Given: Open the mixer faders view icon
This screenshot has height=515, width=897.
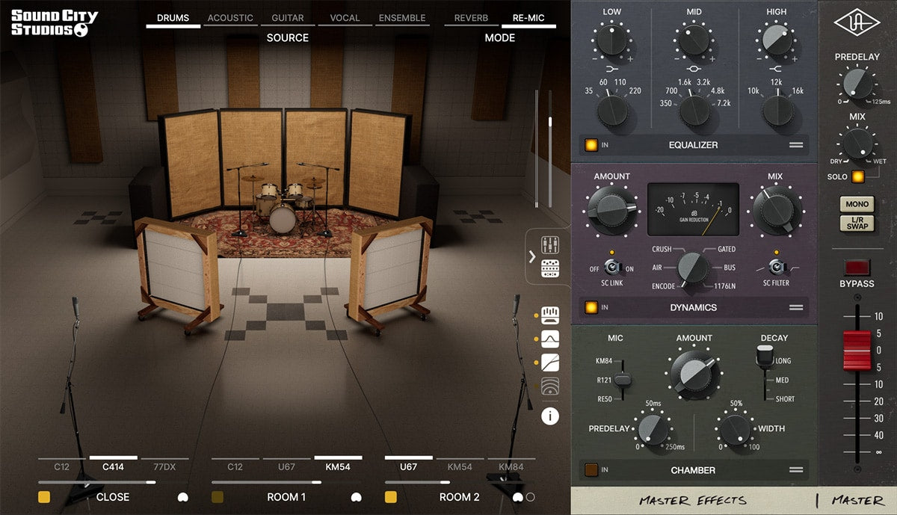Looking at the screenshot, I should pos(550,245).
